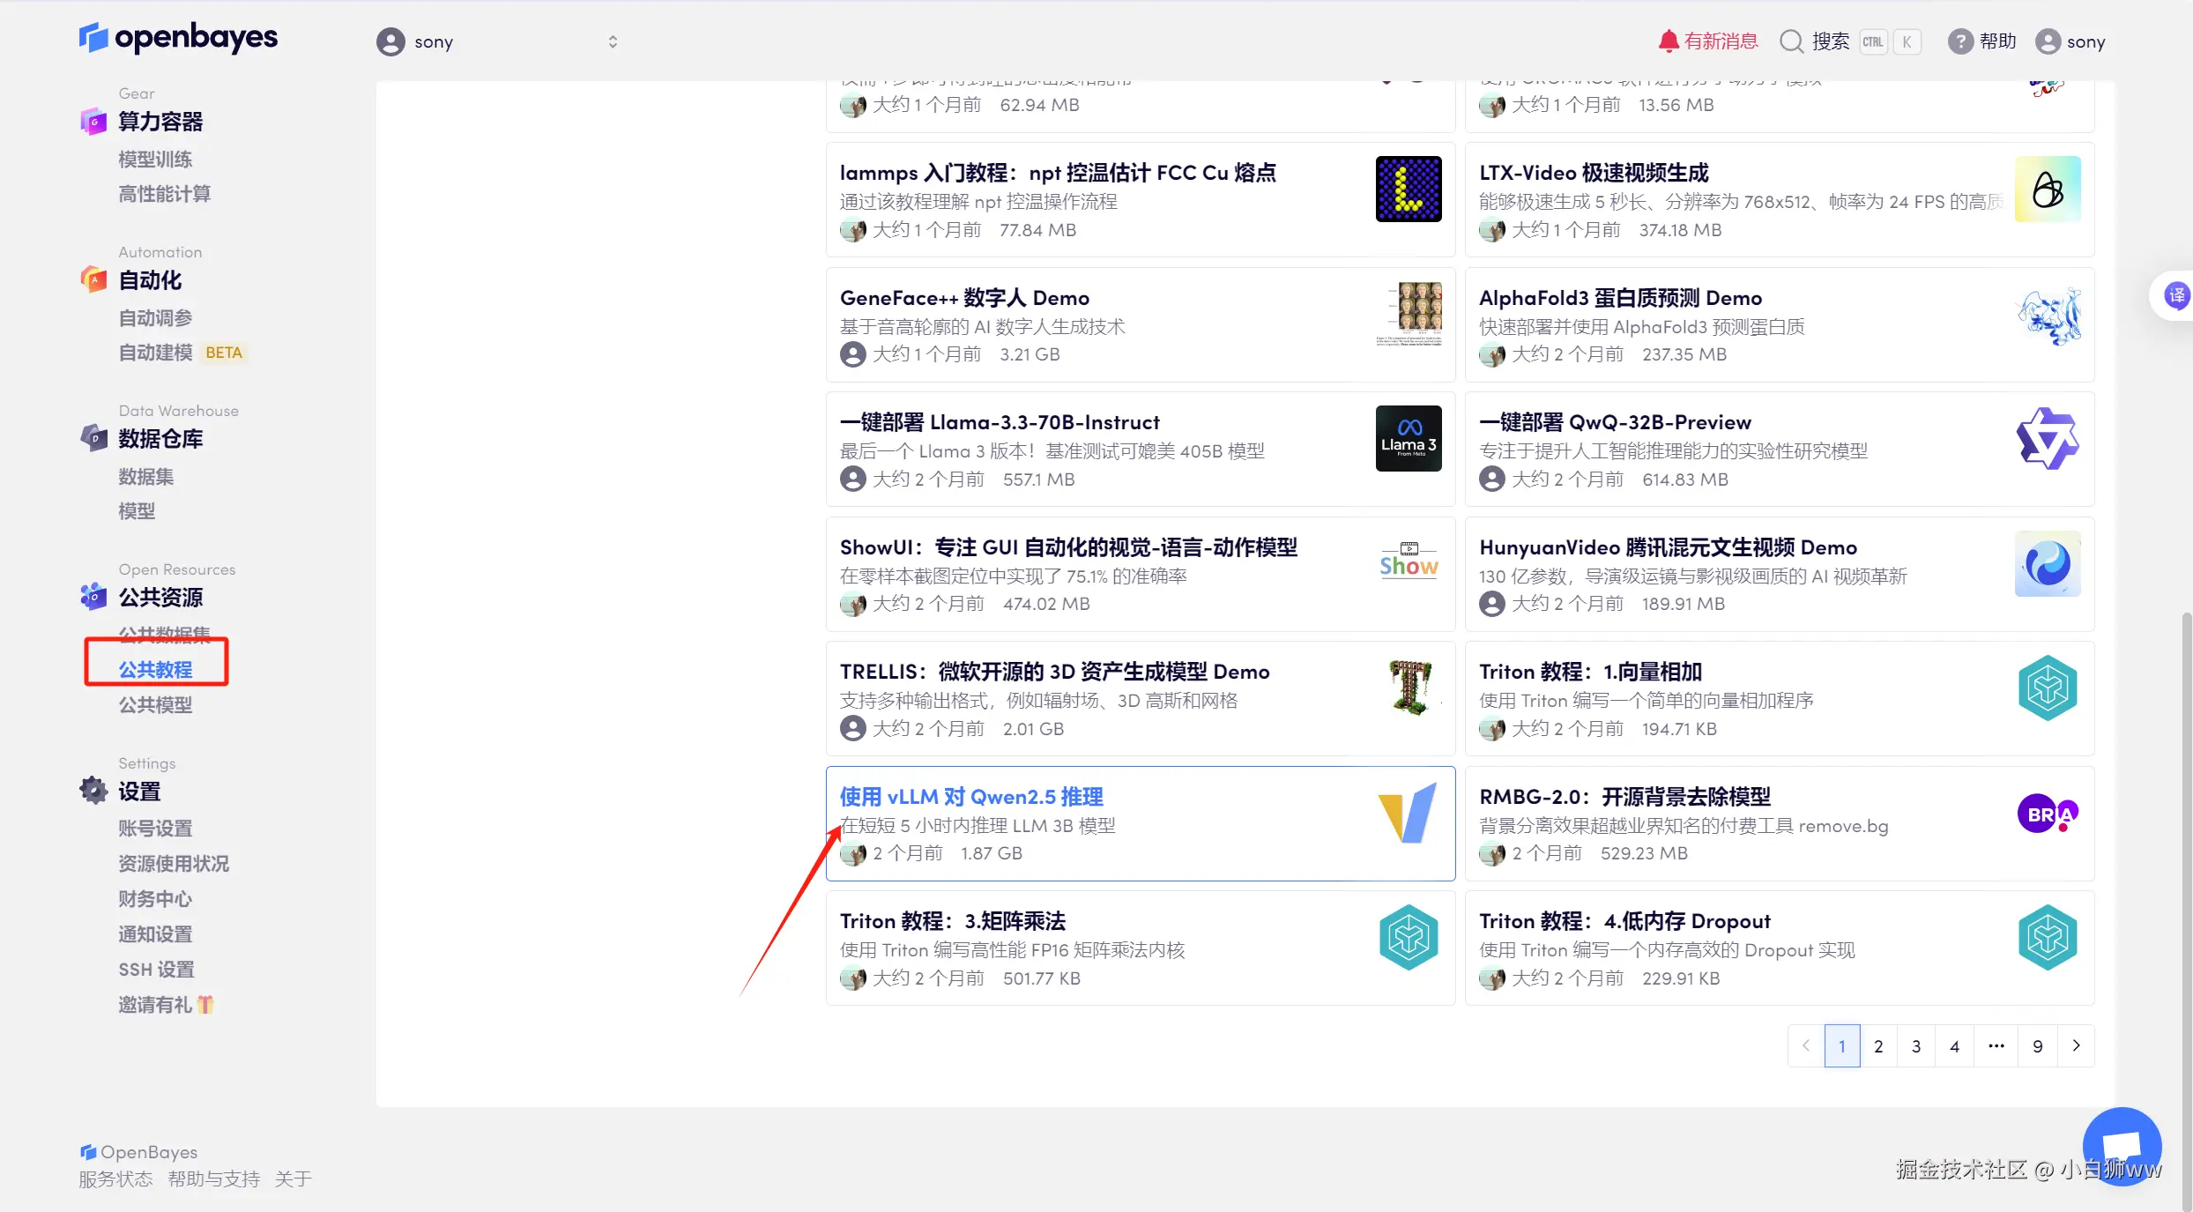
Task: Open the chat support bubble
Action: coord(2122,1146)
